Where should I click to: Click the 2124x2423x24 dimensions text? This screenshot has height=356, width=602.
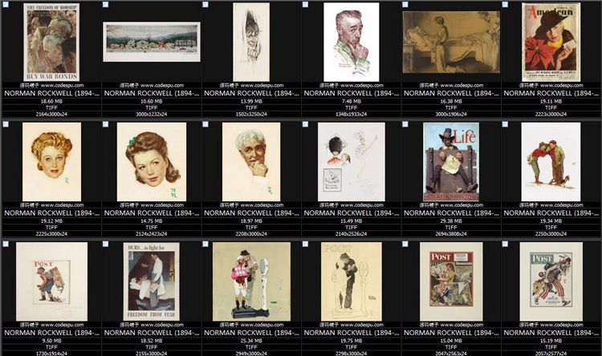click(152, 234)
